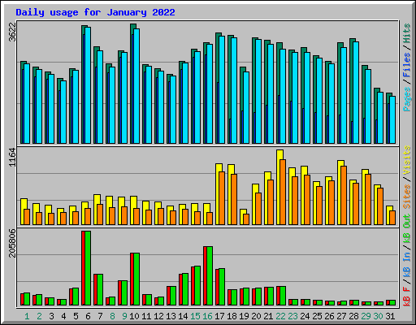Click day label 19 on the x-axis
The width and height of the screenshot is (416, 325).
pos(244,316)
